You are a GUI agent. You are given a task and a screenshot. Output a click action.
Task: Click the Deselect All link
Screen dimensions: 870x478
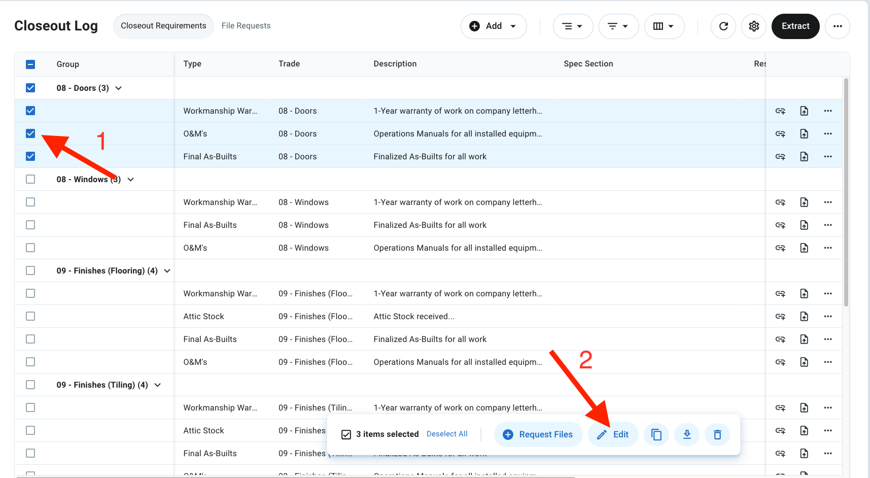(447, 434)
